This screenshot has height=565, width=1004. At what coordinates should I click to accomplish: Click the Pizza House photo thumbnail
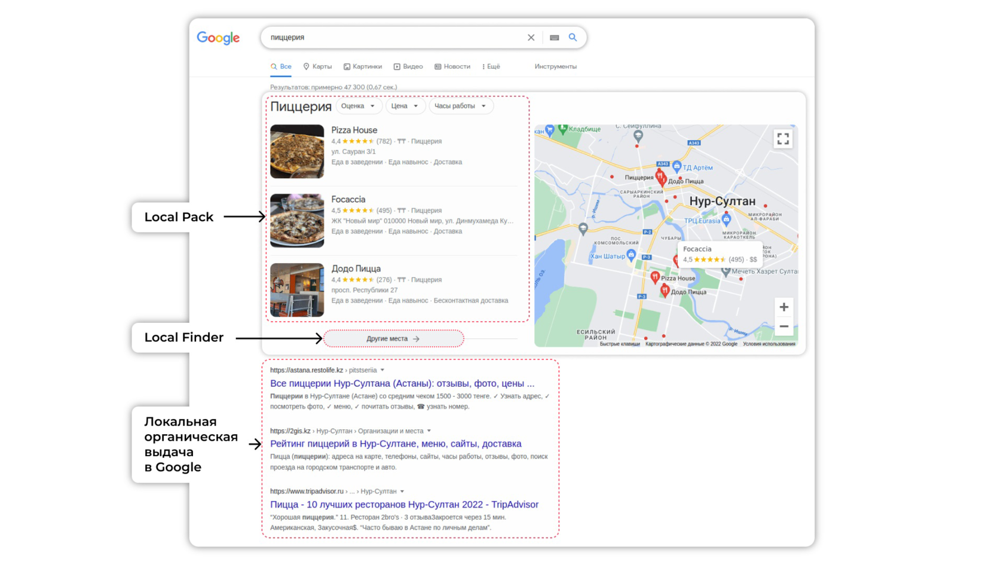click(x=297, y=151)
